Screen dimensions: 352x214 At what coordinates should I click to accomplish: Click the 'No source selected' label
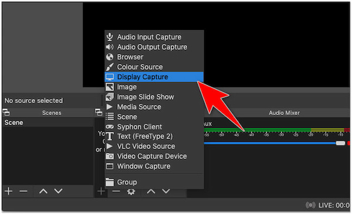33,100
